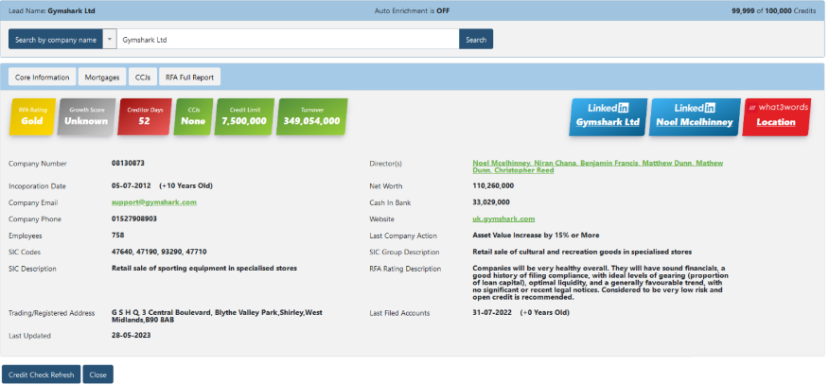Click SIC group description about cultural and recreation goods
829x385 pixels.
(582, 252)
